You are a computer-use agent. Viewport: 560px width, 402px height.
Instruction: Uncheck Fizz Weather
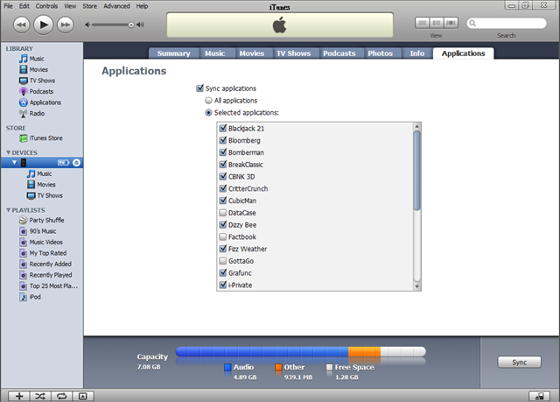point(223,249)
